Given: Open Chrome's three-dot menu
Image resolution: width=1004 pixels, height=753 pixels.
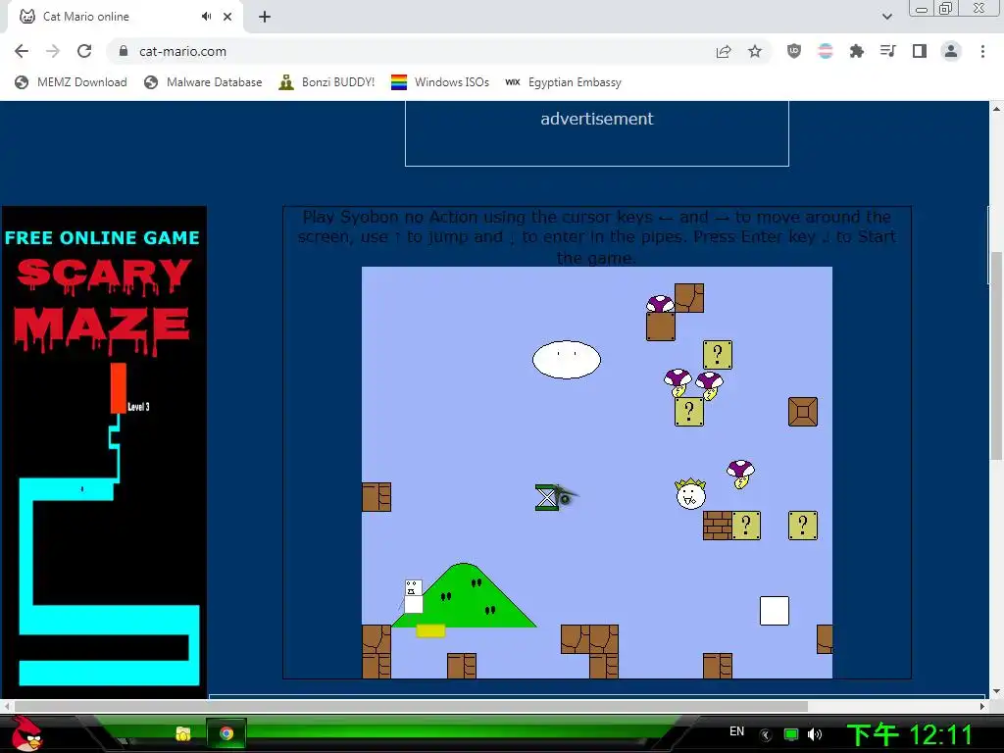Looking at the screenshot, I should coord(982,51).
